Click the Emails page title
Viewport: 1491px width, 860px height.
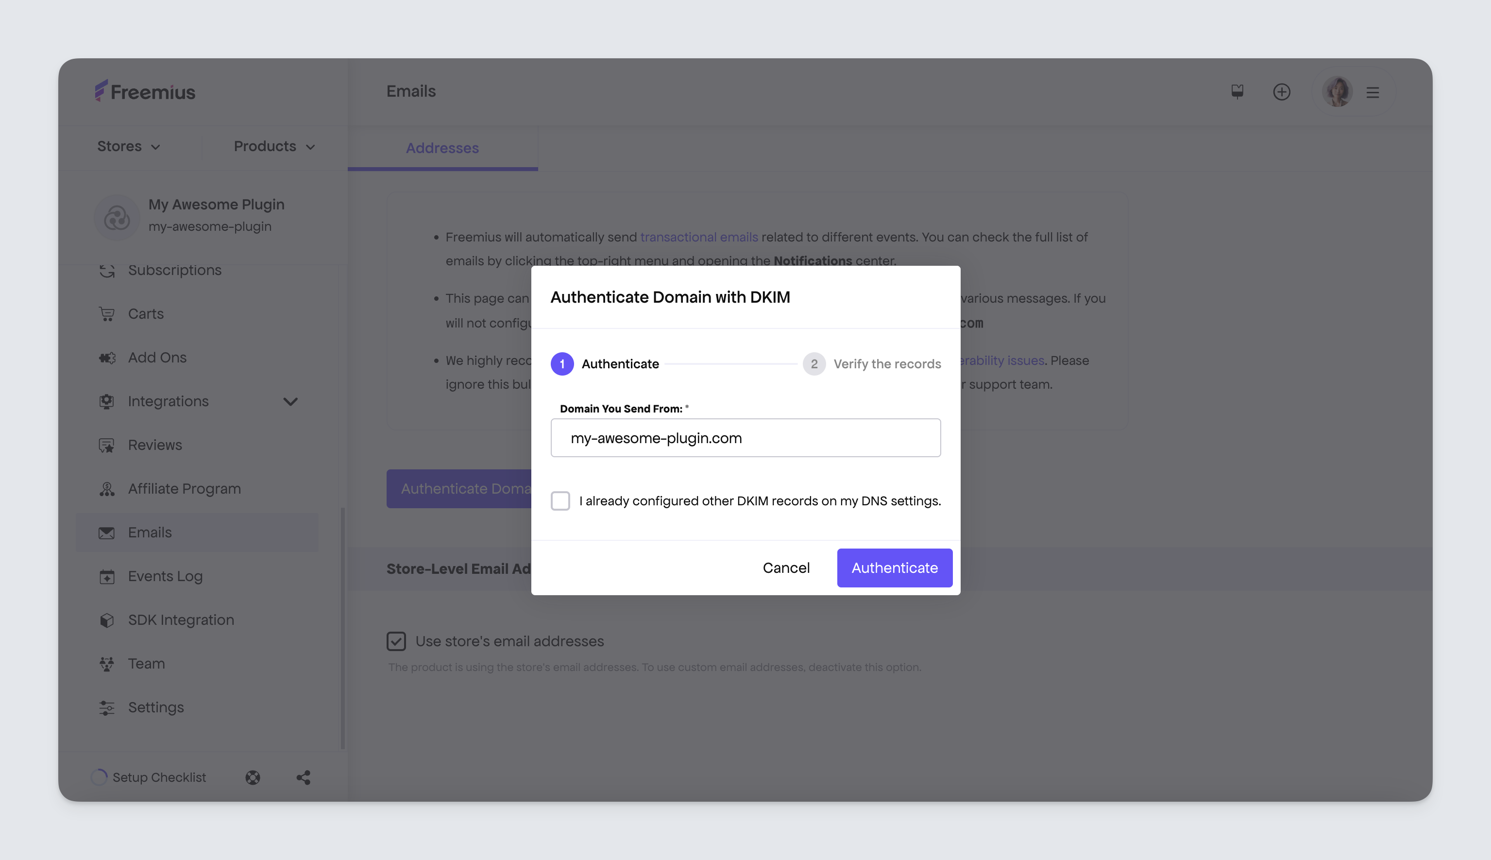point(411,91)
